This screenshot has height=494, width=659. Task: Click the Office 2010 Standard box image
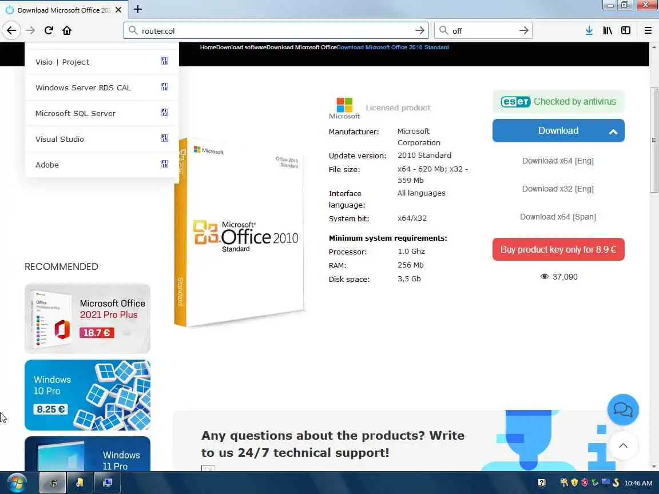[239, 232]
